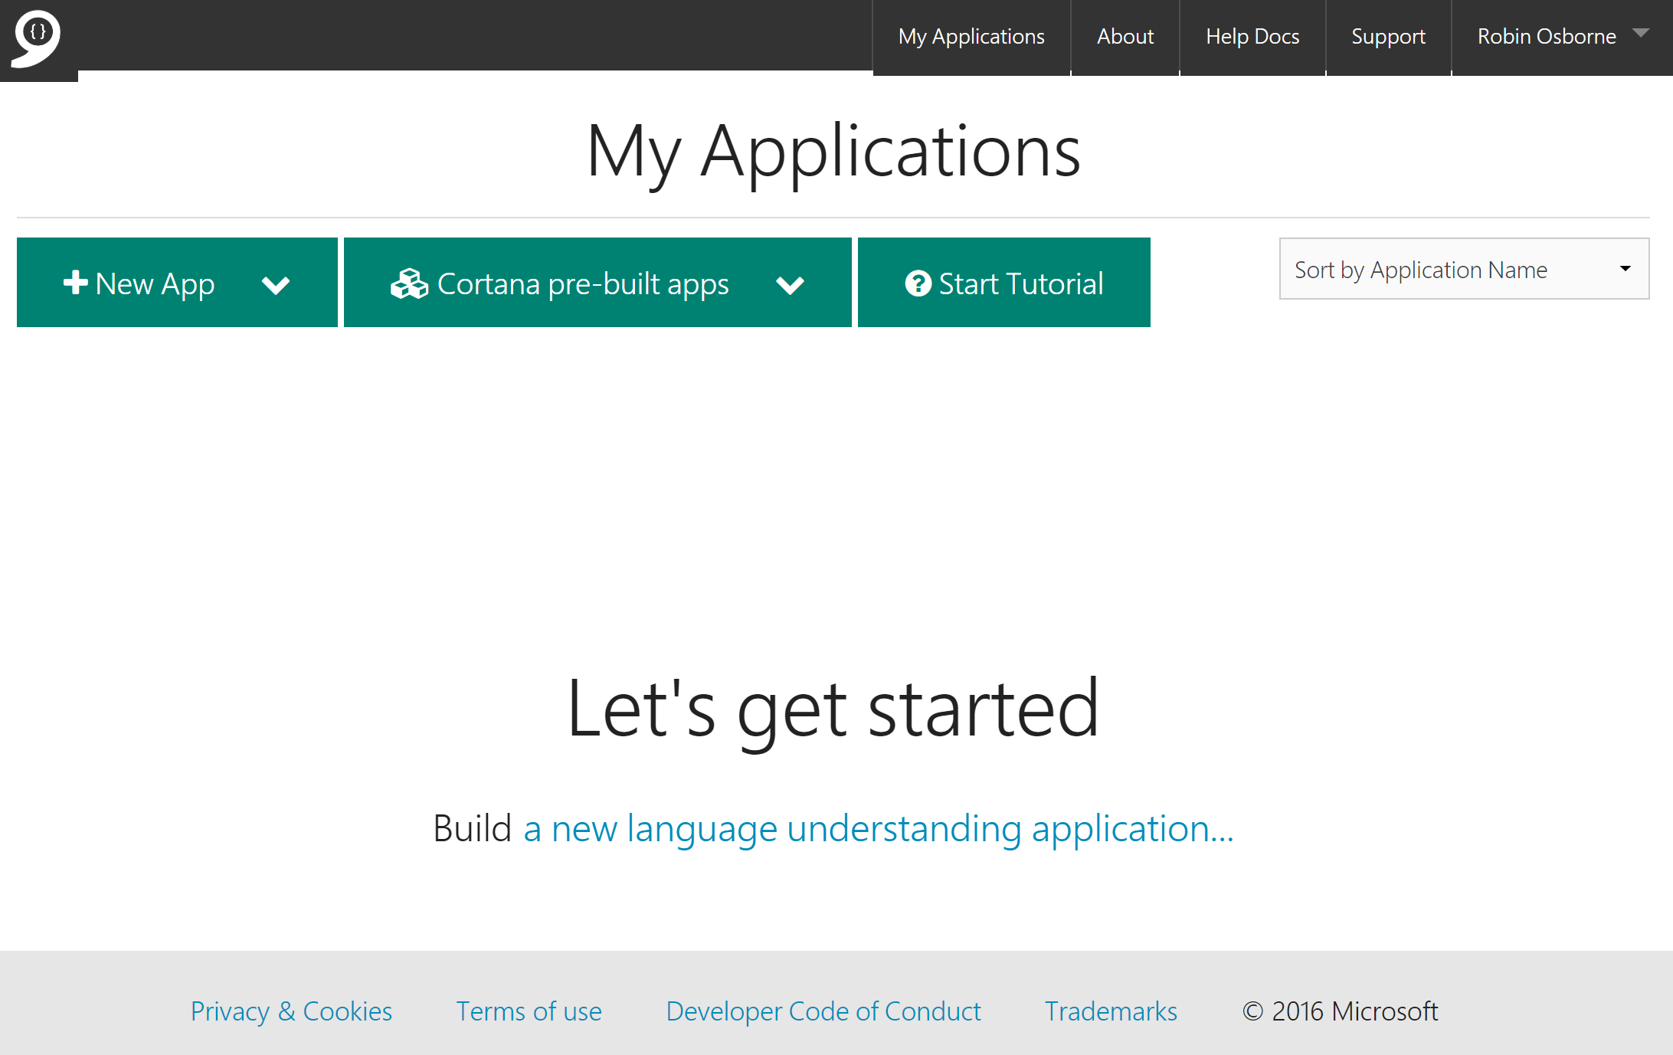Open the About menu item

pos(1125,36)
